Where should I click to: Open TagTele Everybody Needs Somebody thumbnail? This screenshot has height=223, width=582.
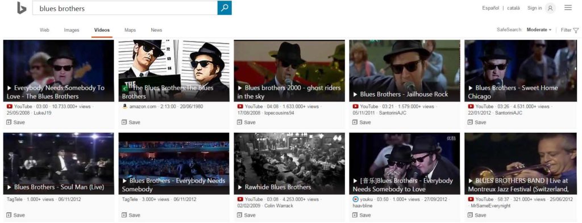coord(174,163)
